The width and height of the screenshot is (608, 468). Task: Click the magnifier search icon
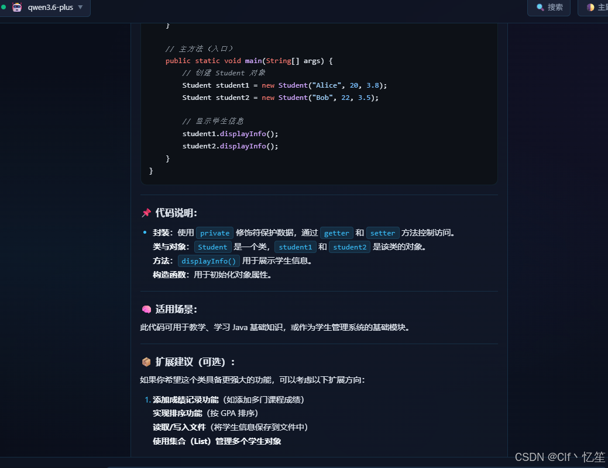540,8
